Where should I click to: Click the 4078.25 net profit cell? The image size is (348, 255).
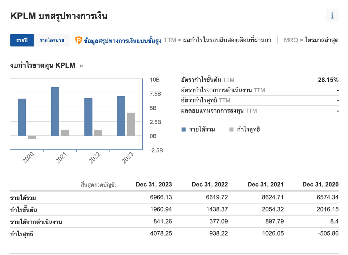pos(161,233)
